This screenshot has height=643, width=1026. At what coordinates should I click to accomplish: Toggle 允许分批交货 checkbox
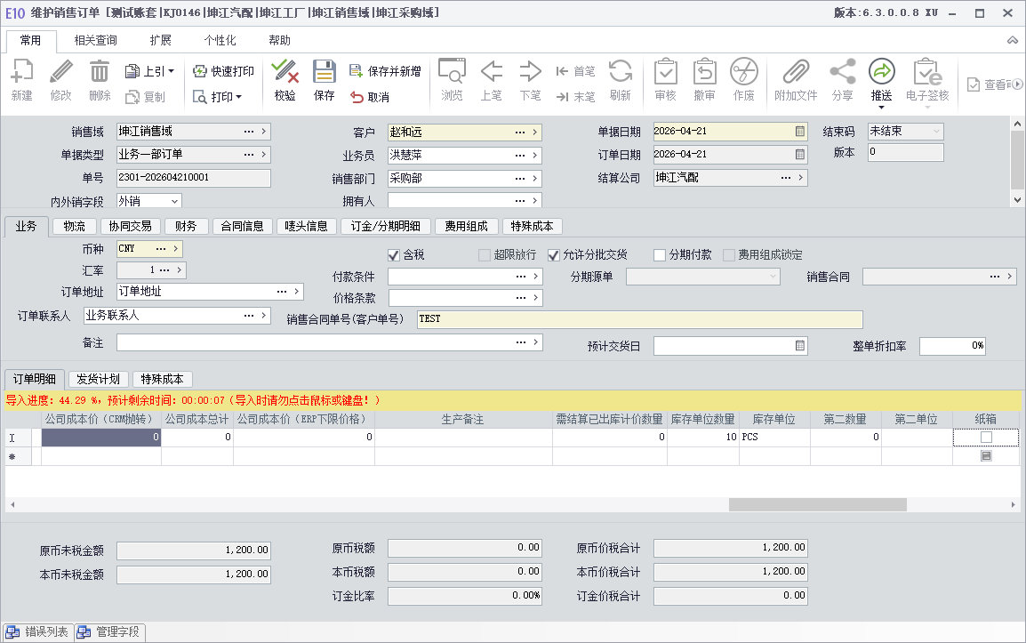click(x=554, y=255)
